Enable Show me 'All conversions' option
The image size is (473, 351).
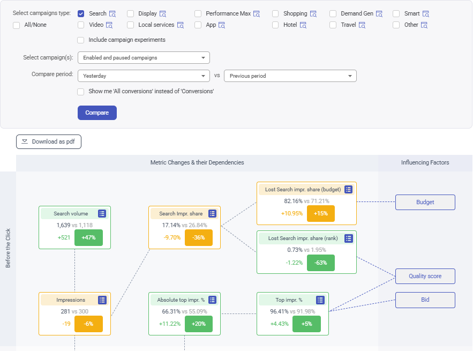80,92
